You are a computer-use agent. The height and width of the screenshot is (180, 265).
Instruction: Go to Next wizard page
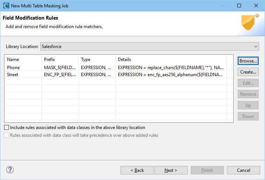point(171,170)
